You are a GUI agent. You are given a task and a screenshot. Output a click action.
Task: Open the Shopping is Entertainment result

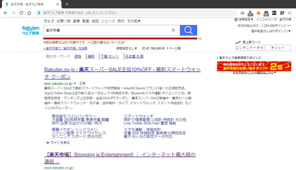click(120, 158)
